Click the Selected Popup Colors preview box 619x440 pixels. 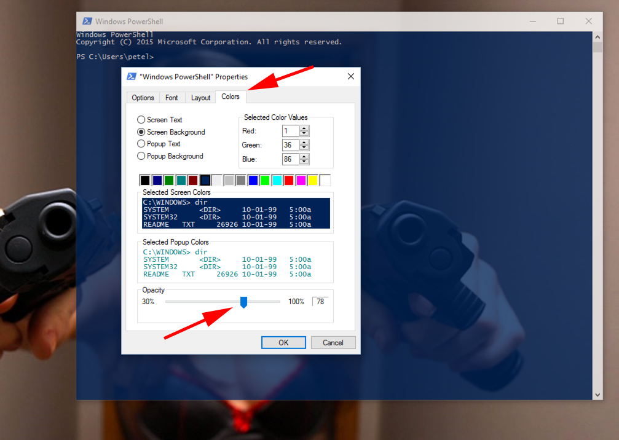[235, 263]
